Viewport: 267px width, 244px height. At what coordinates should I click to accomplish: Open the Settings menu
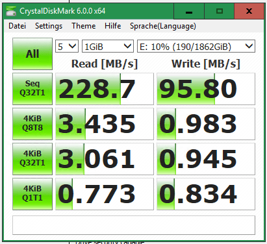49,26
